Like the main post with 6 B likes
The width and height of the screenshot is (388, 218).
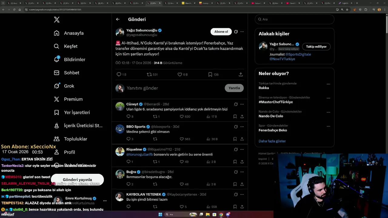click(182, 74)
